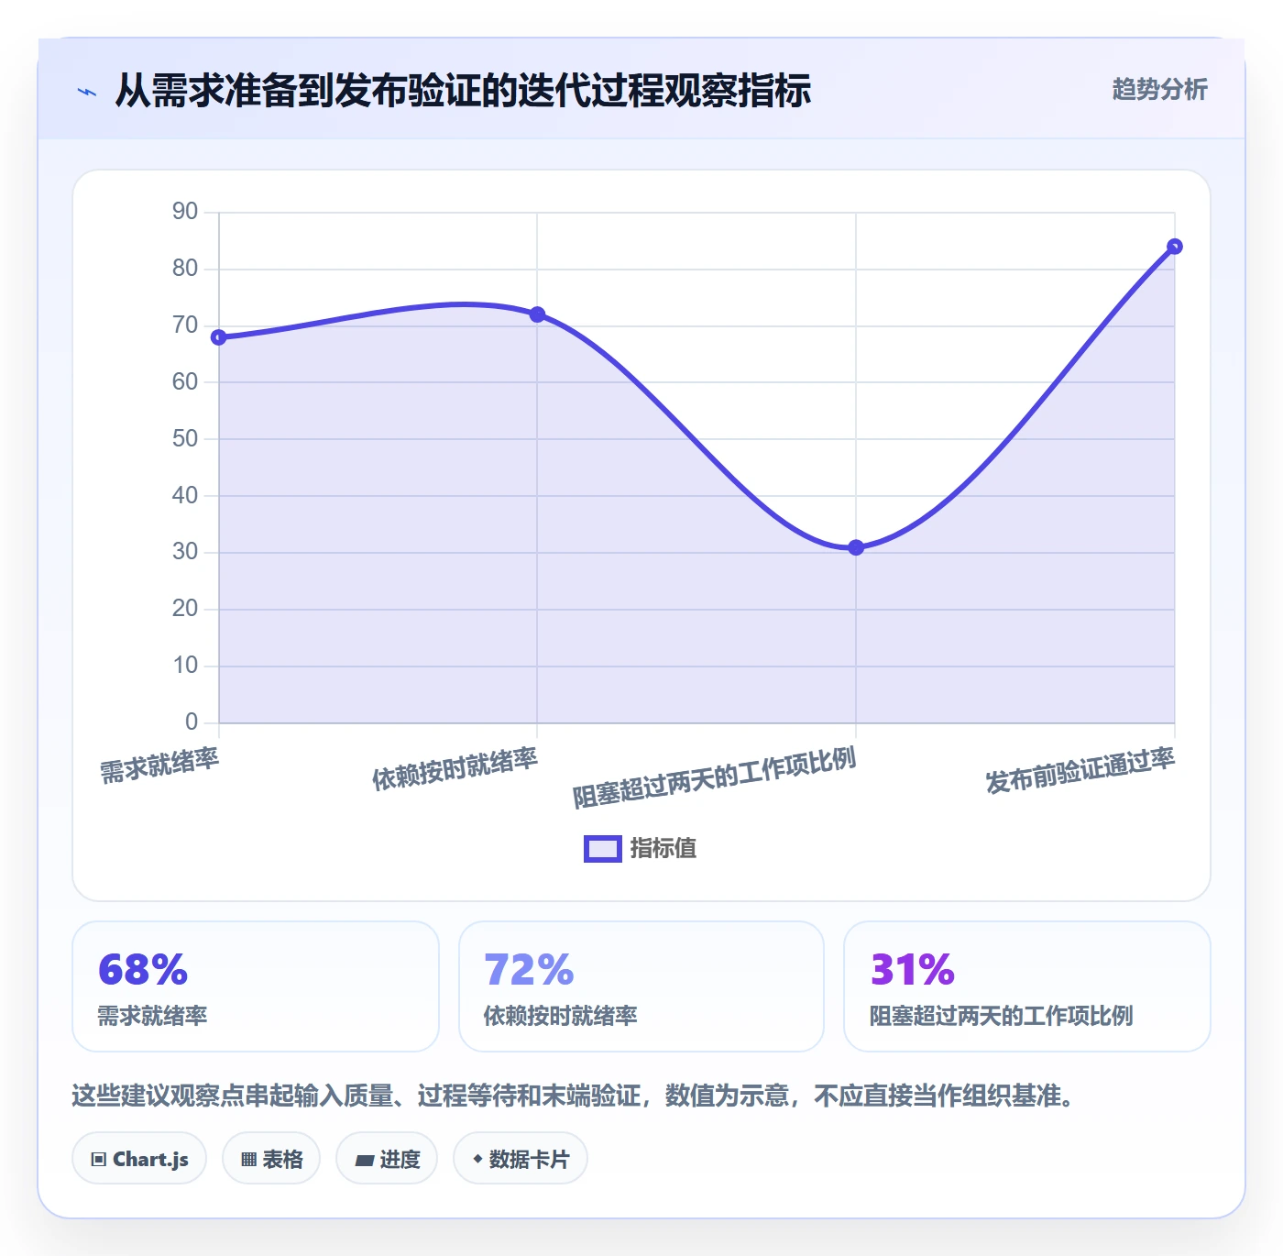The width and height of the screenshot is (1283, 1256).
Task: Open the 68% 需求就绪率 card
Action: (x=256, y=986)
